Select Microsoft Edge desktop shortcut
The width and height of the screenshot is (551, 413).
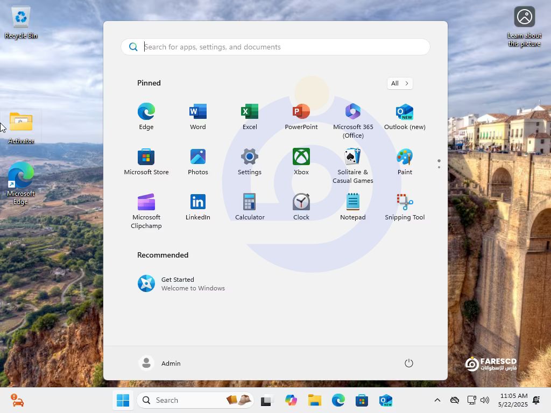21,183
